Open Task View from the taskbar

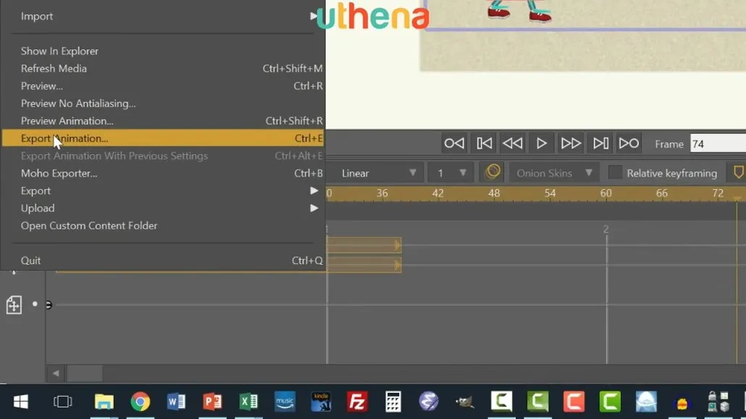coord(62,402)
